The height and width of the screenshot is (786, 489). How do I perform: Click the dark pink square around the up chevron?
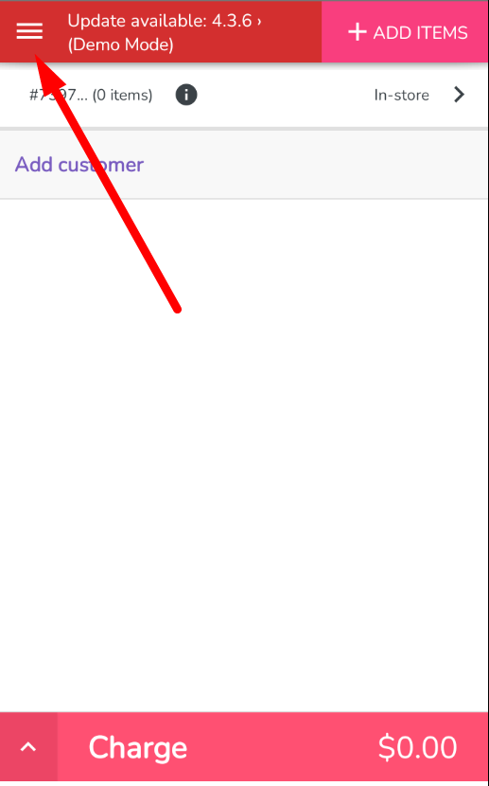coord(28,747)
